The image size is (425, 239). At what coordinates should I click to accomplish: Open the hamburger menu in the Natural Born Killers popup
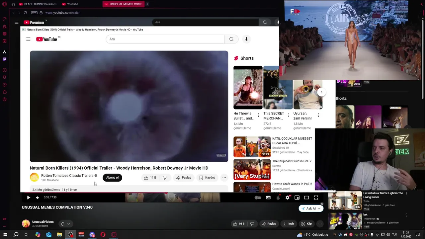(28, 39)
